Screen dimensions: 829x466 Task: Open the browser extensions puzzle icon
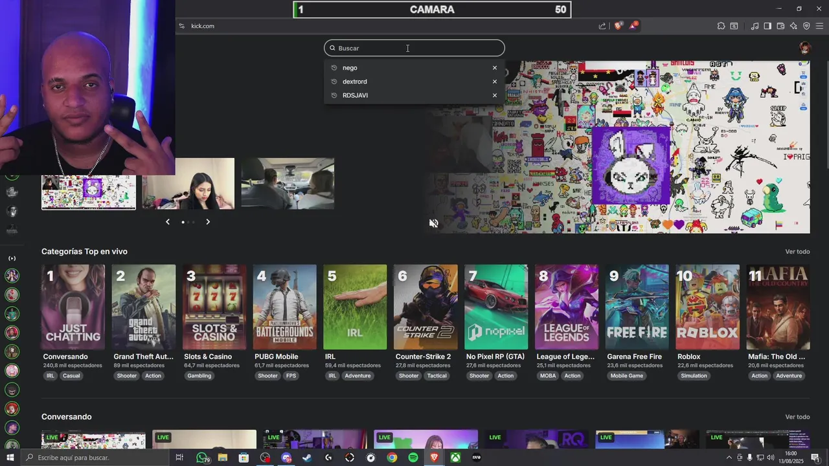tap(721, 26)
